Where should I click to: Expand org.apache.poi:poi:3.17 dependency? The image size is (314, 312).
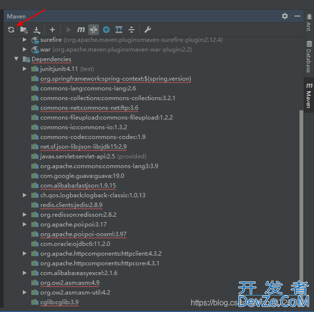(25, 224)
